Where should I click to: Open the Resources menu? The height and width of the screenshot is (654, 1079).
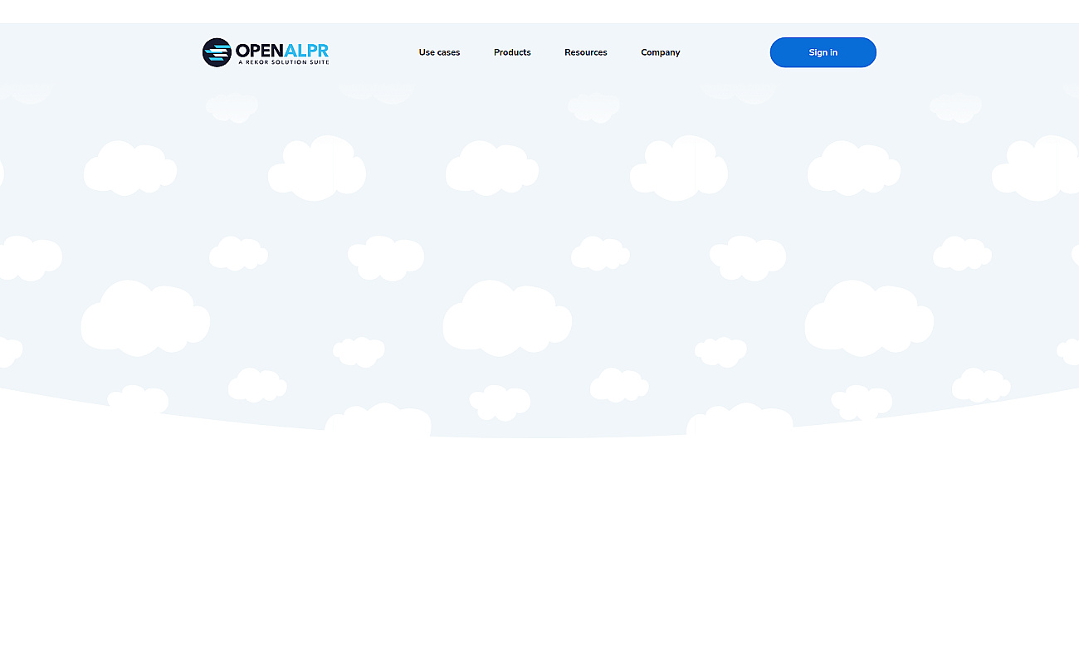click(586, 52)
